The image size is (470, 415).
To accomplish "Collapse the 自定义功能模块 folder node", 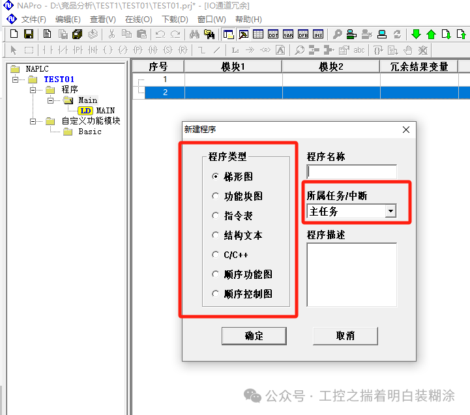I will pyautogui.click(x=33, y=121).
